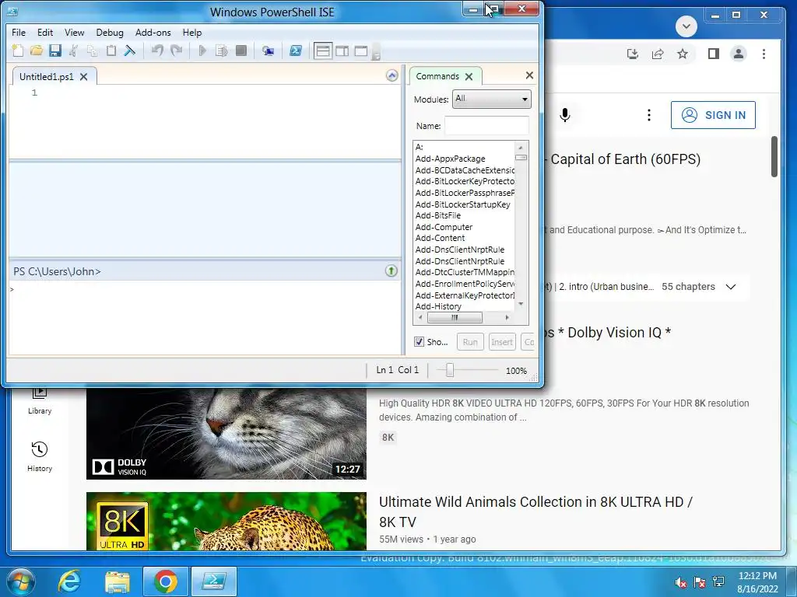Click inside the script editor on line 1
This screenshot has height=597, width=797.
(x=219, y=93)
